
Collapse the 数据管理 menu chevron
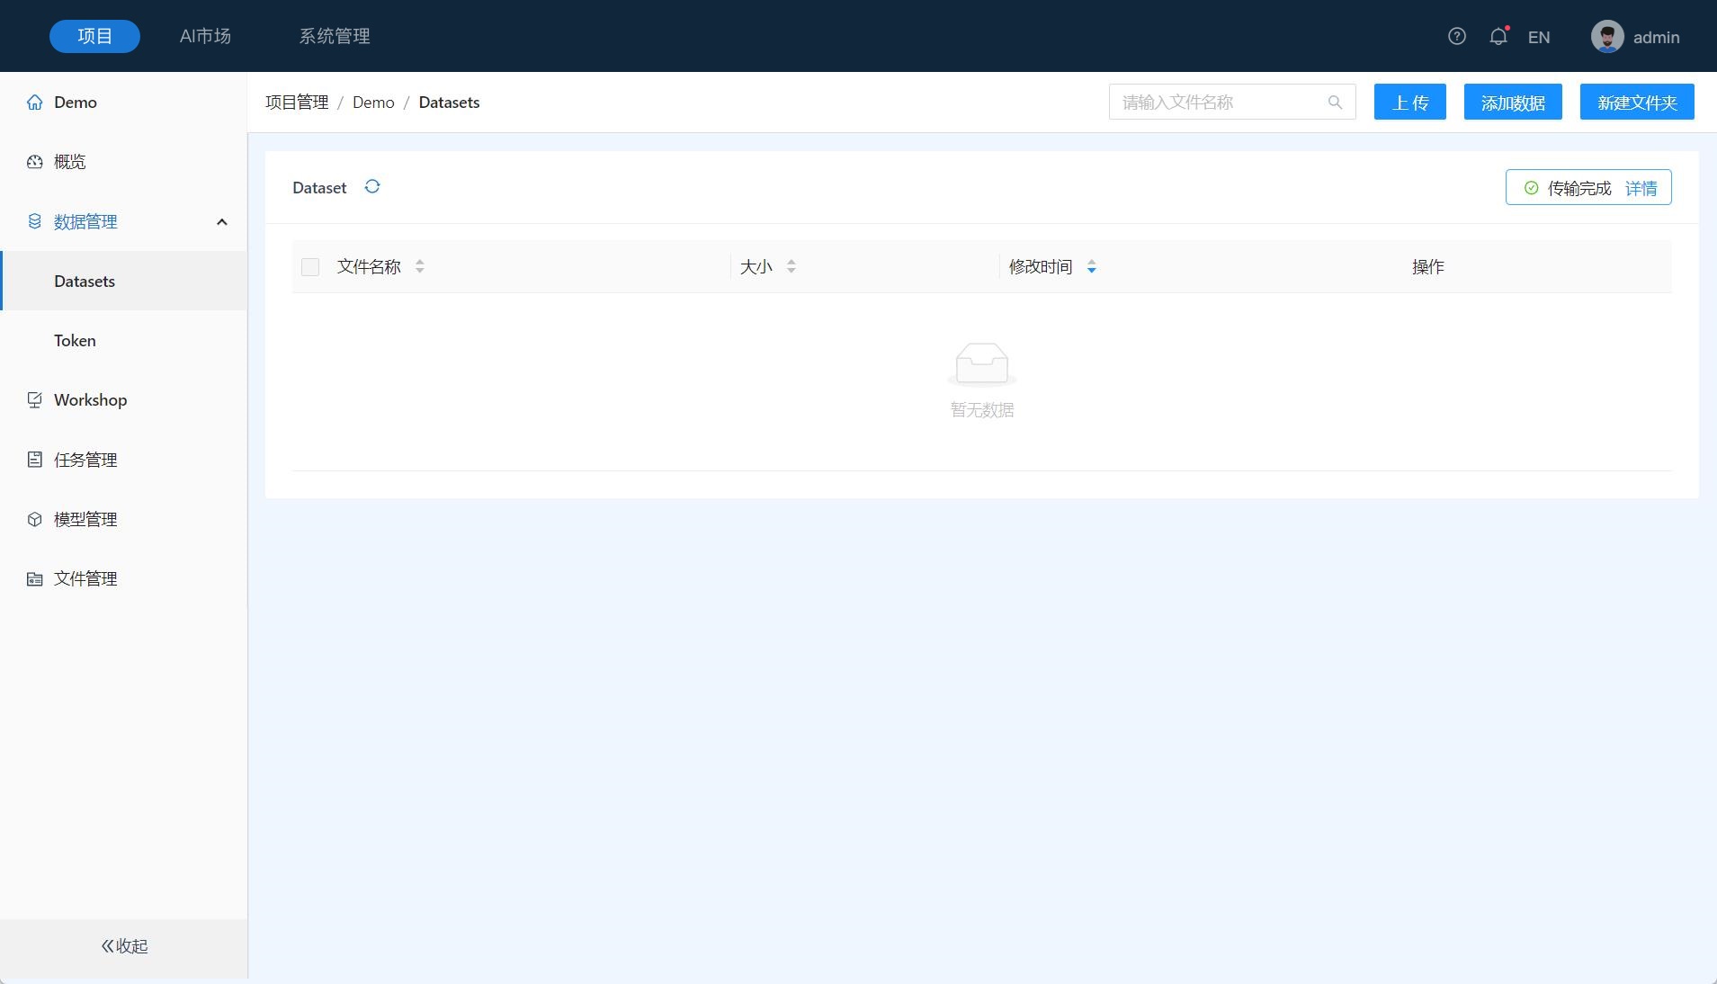tap(221, 222)
